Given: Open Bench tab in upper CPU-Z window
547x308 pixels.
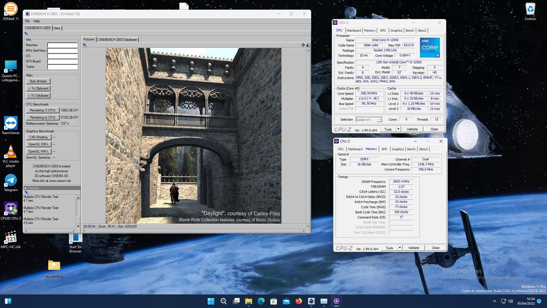Looking at the screenshot, I should point(410,31).
